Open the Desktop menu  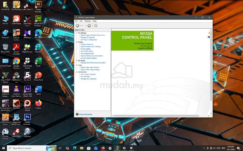tap(88, 21)
